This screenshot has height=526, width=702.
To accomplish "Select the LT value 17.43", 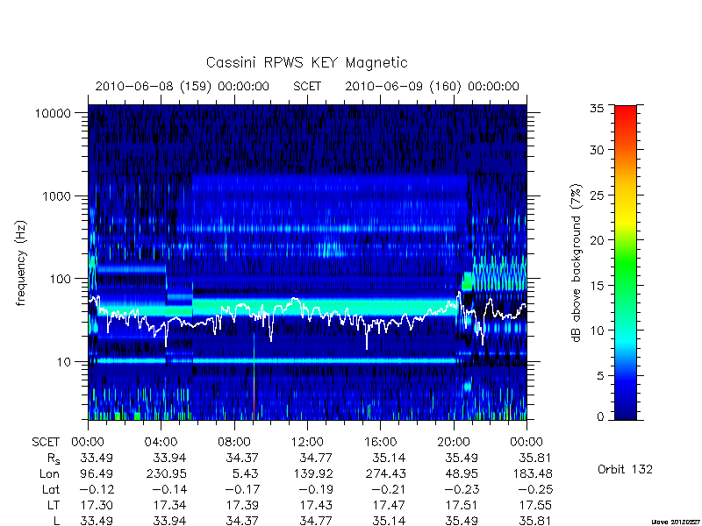I will click(x=316, y=506).
